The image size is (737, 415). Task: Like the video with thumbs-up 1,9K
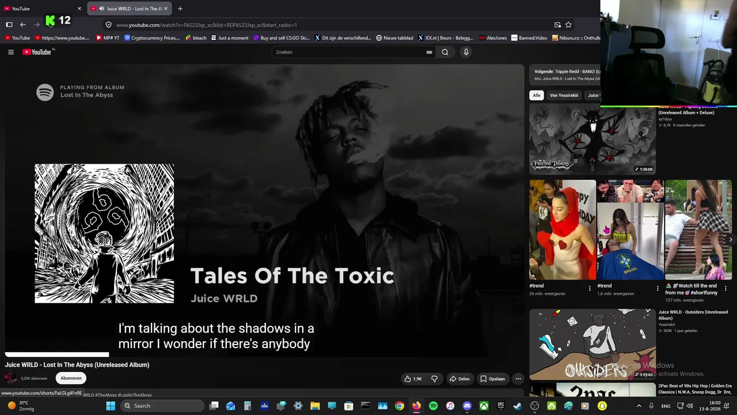pyautogui.click(x=413, y=379)
